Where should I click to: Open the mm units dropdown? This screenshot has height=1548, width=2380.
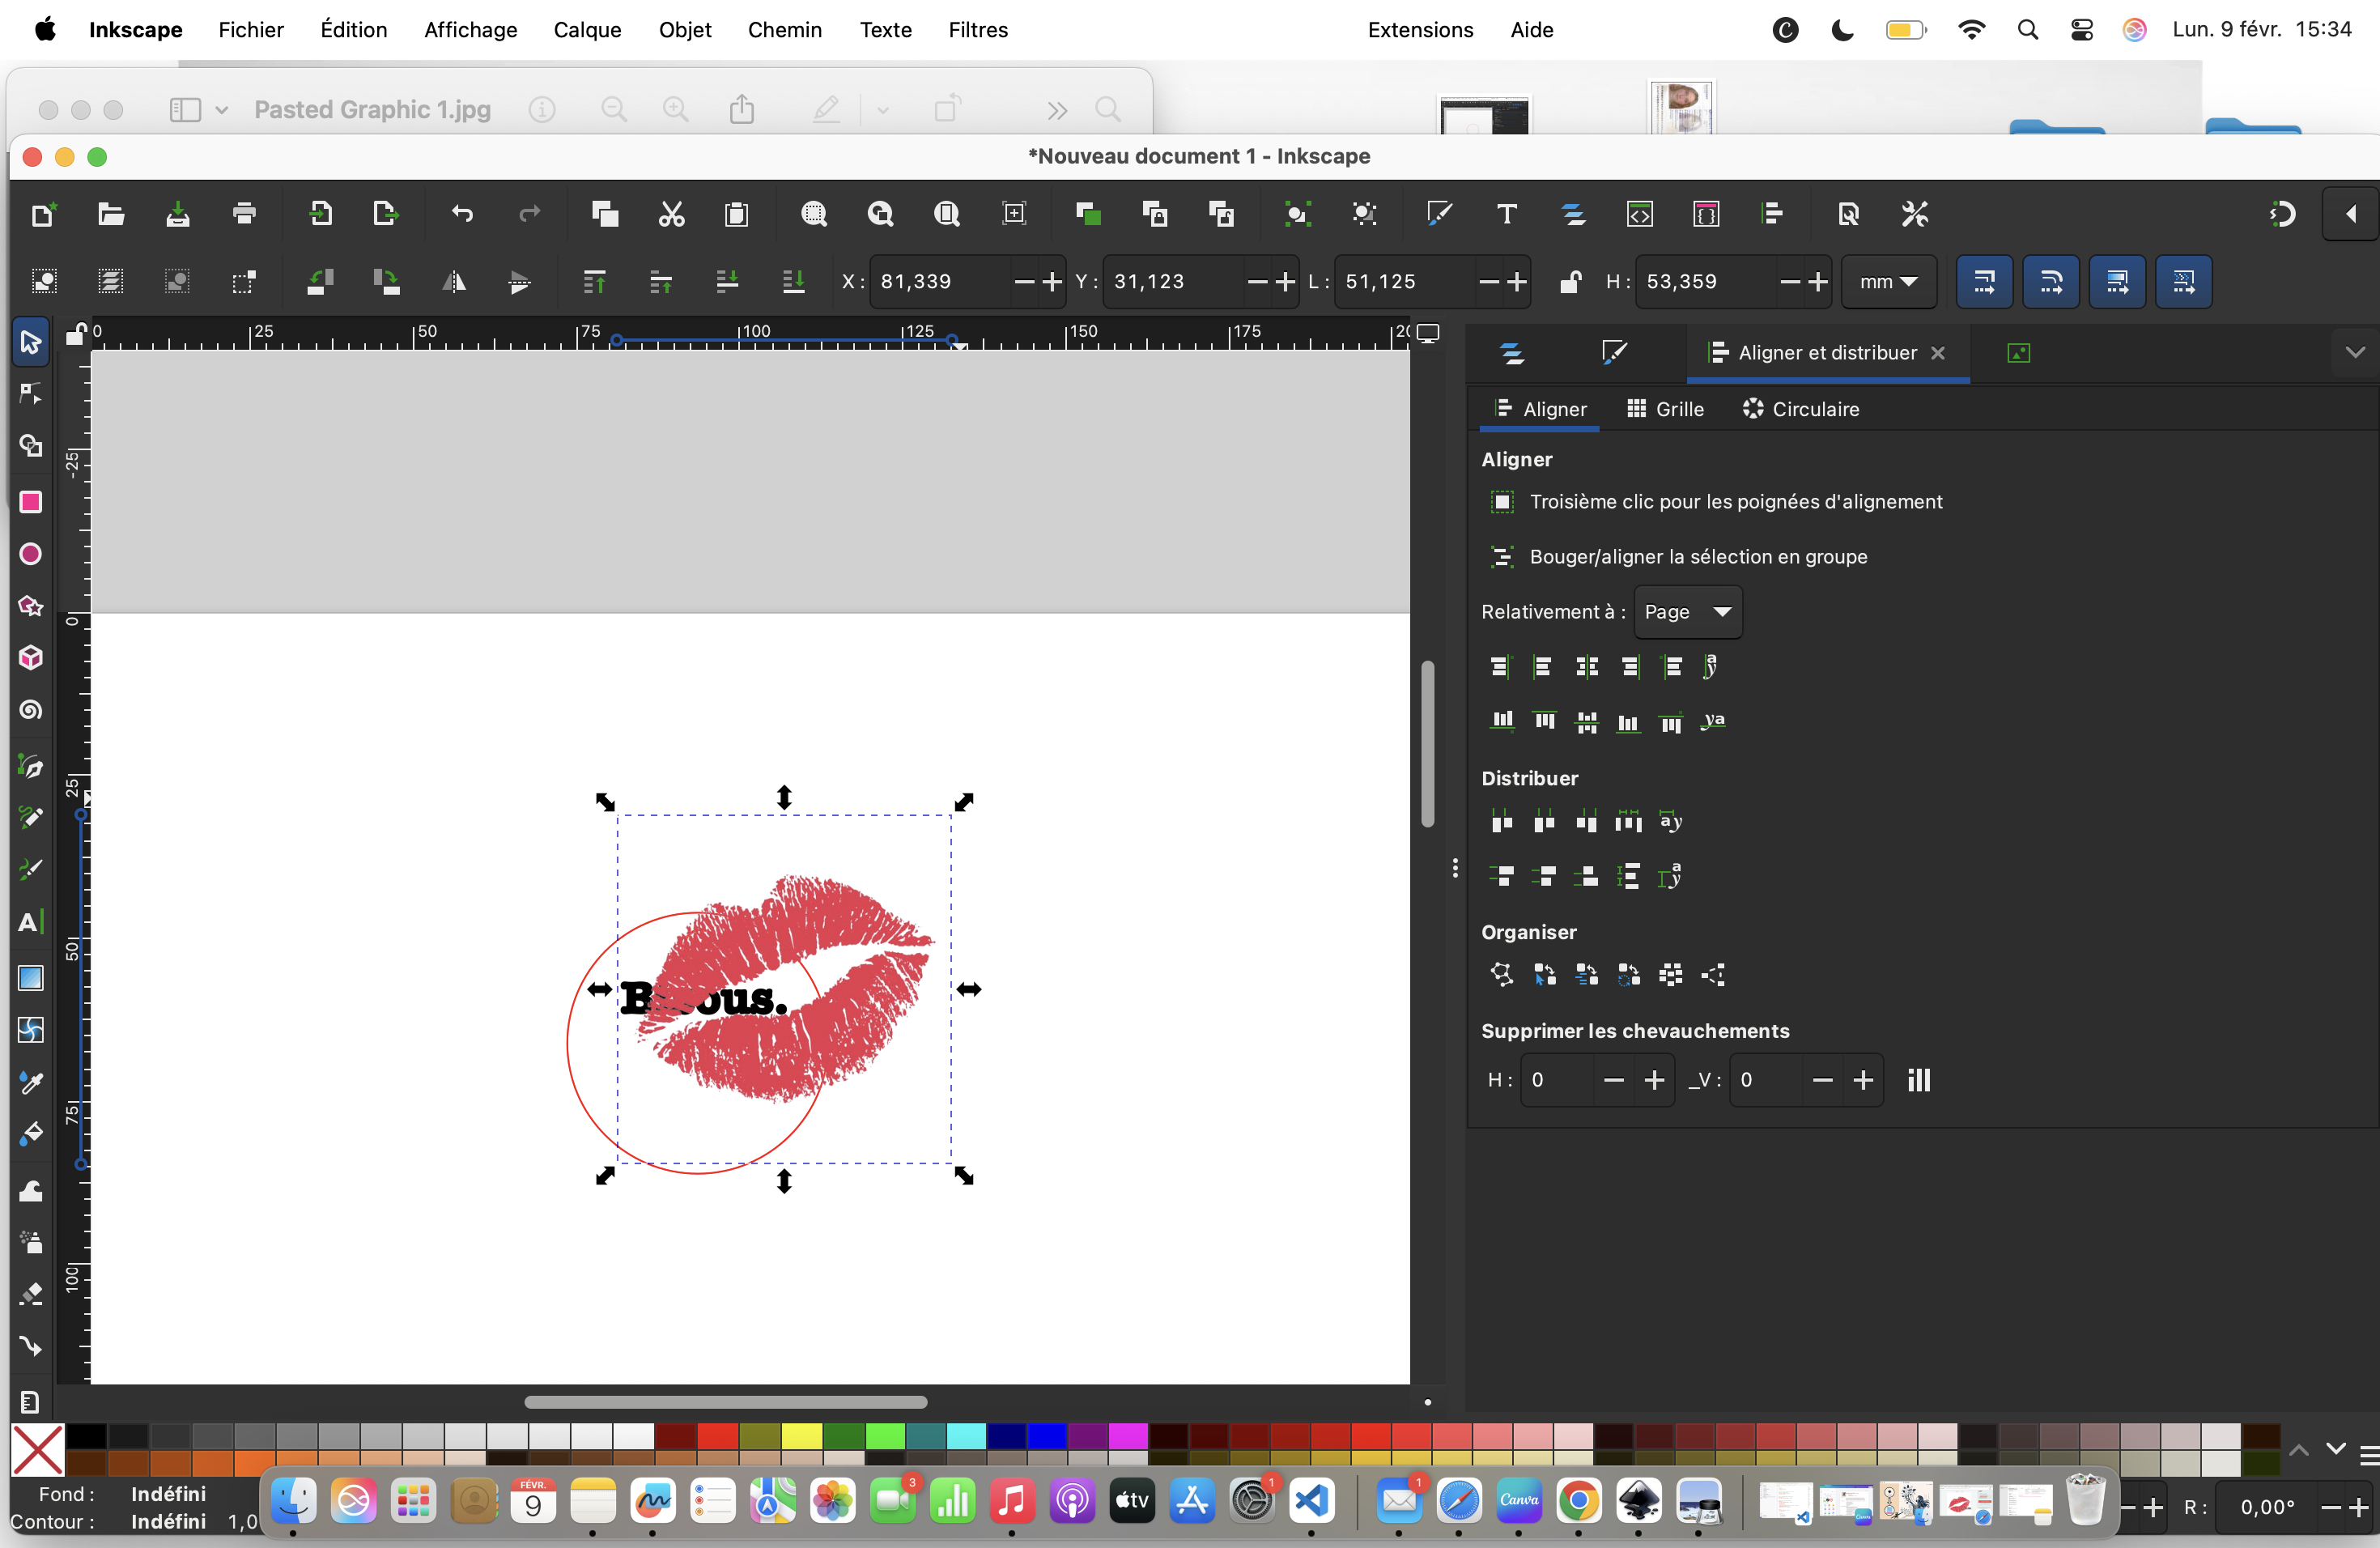coord(1887,282)
